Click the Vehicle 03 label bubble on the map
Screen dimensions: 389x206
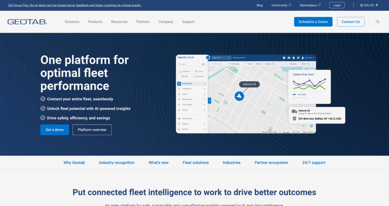(249, 84)
